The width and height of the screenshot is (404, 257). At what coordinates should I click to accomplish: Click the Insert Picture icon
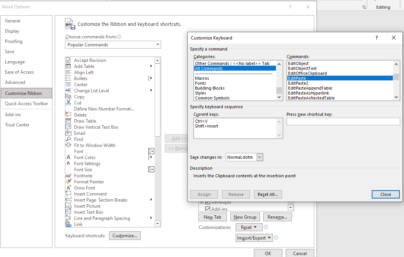coord(68,206)
